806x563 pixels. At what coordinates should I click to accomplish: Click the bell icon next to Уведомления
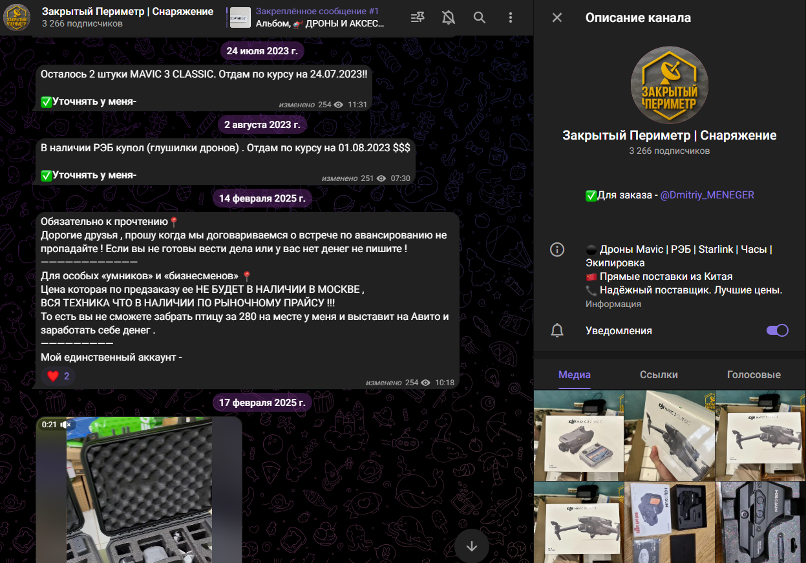pos(557,330)
